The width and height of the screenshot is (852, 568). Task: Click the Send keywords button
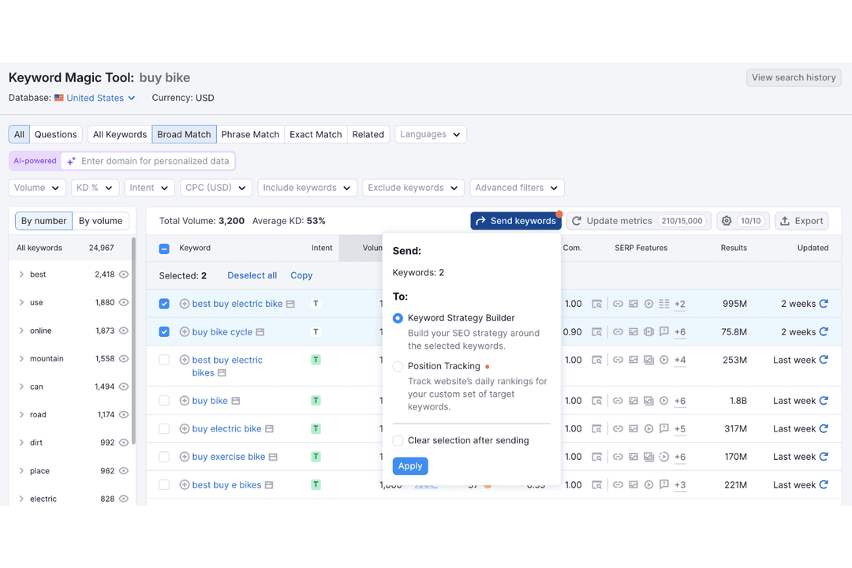click(516, 221)
